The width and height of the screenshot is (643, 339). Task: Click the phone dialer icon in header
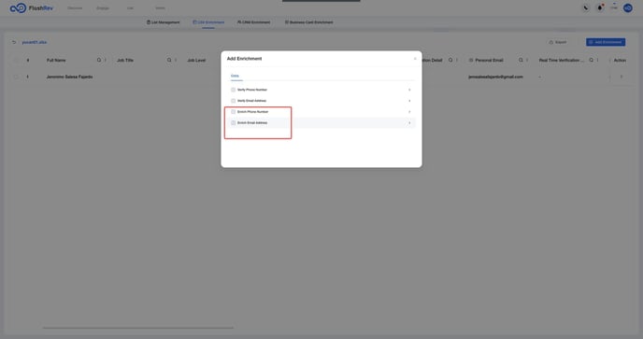tap(586, 8)
